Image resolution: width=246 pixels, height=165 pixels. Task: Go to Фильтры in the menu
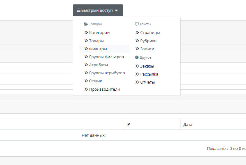coord(98,49)
